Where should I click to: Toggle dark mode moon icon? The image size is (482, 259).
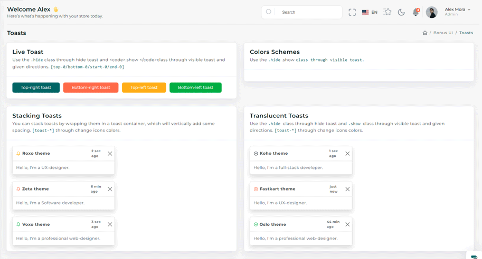(x=401, y=12)
